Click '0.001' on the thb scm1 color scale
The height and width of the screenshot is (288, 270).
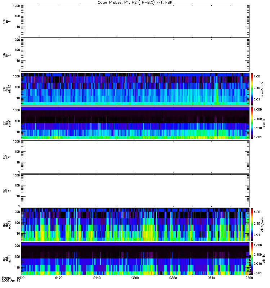(258, 137)
